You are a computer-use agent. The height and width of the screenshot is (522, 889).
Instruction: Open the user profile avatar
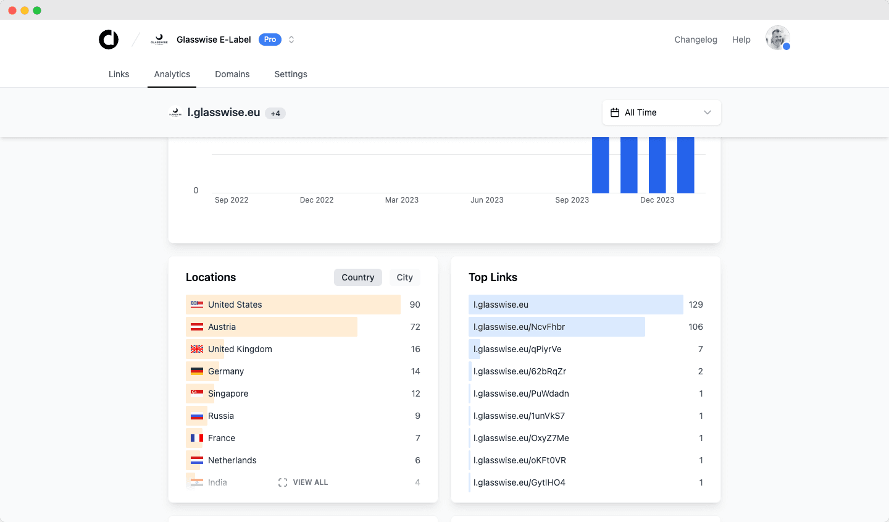point(777,38)
